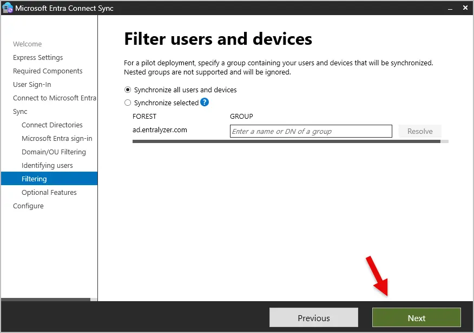Open the Required Components step
474x333 pixels.
coord(48,71)
